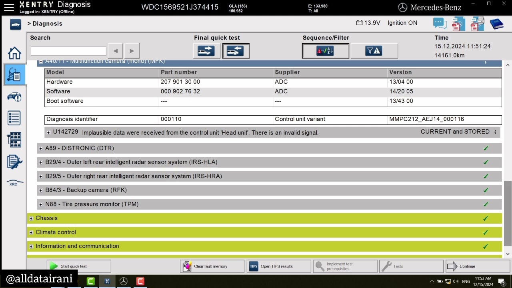This screenshot has width=512, height=288.
Task: Select Hardware part number 207 901 30 00
Action: coord(180,82)
